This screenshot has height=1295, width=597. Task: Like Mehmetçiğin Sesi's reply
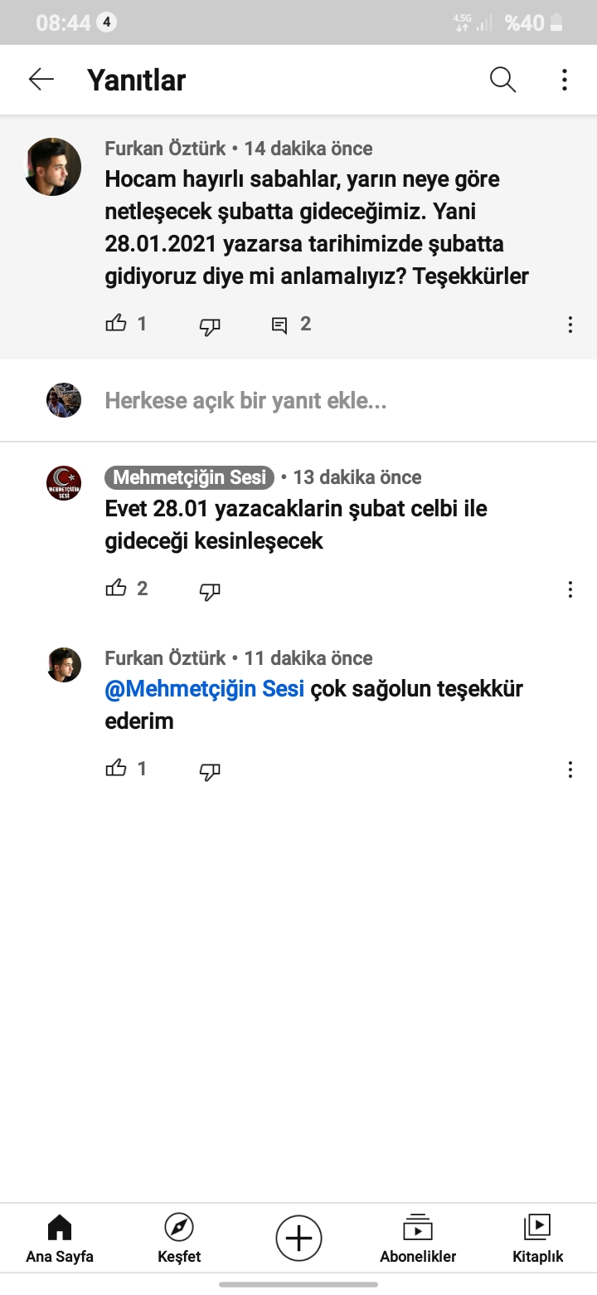click(x=116, y=589)
